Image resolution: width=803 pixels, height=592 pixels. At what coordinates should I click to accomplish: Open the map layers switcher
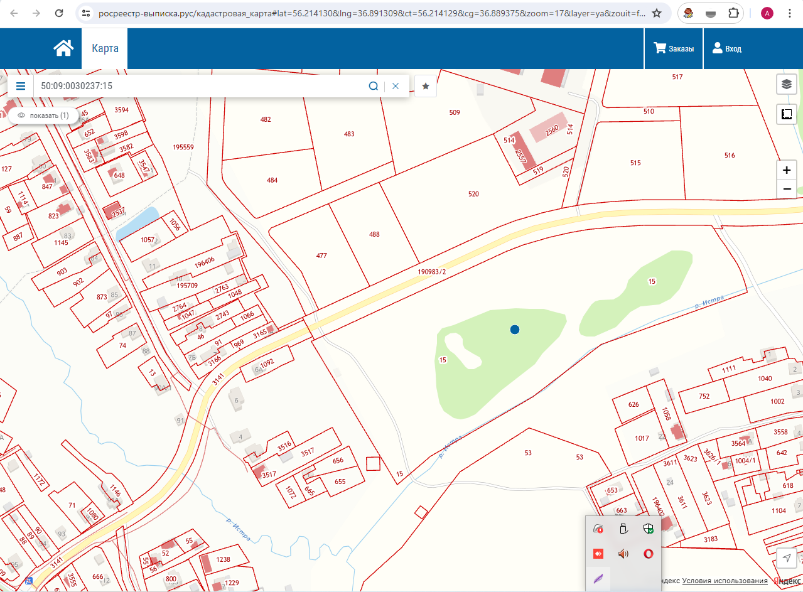[x=787, y=84]
